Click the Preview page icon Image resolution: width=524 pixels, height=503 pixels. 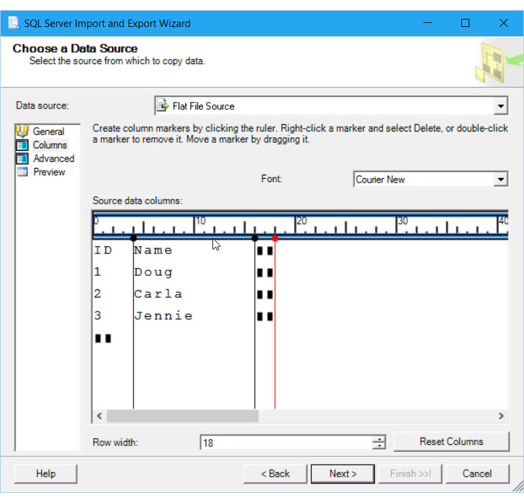pos(22,172)
